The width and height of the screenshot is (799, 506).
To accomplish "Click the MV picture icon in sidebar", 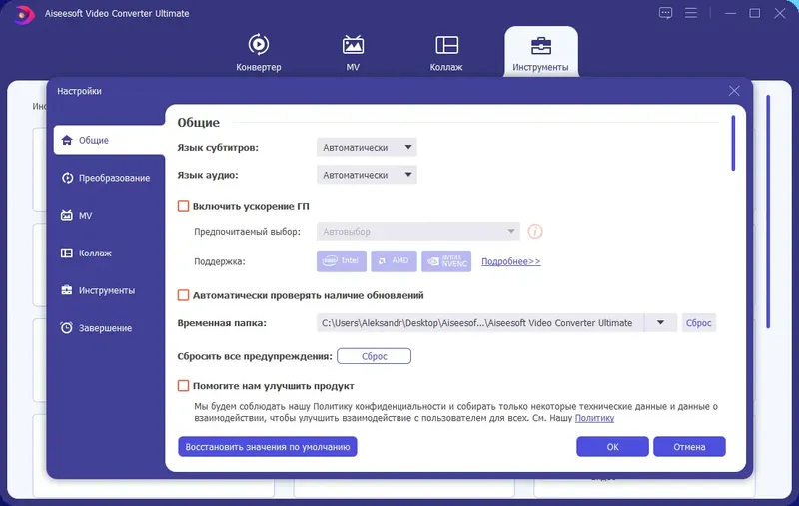I will [x=67, y=215].
